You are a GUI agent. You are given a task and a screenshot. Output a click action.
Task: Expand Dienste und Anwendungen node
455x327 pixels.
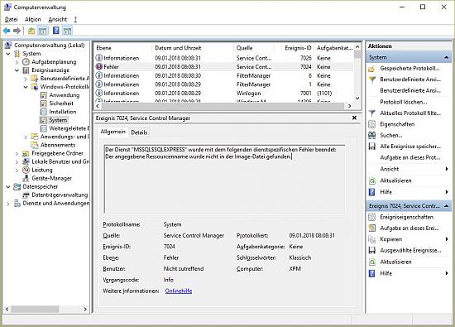(8, 204)
